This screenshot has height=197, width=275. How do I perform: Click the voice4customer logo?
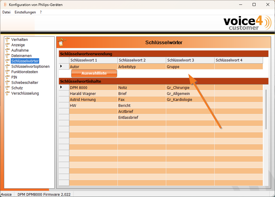click(x=247, y=23)
